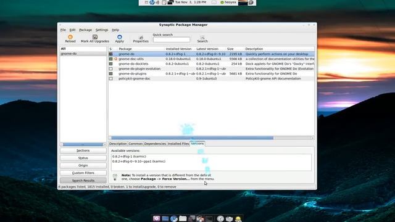Click the Custom Filters button
Screen dimensions: 395x222
83,173
